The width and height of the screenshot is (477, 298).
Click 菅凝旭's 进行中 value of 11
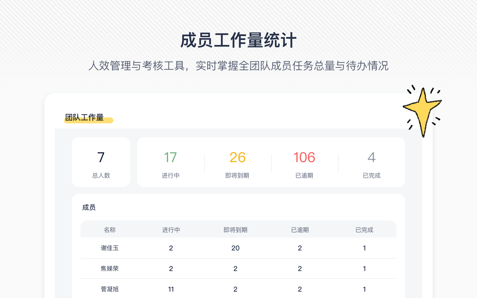coord(171,289)
